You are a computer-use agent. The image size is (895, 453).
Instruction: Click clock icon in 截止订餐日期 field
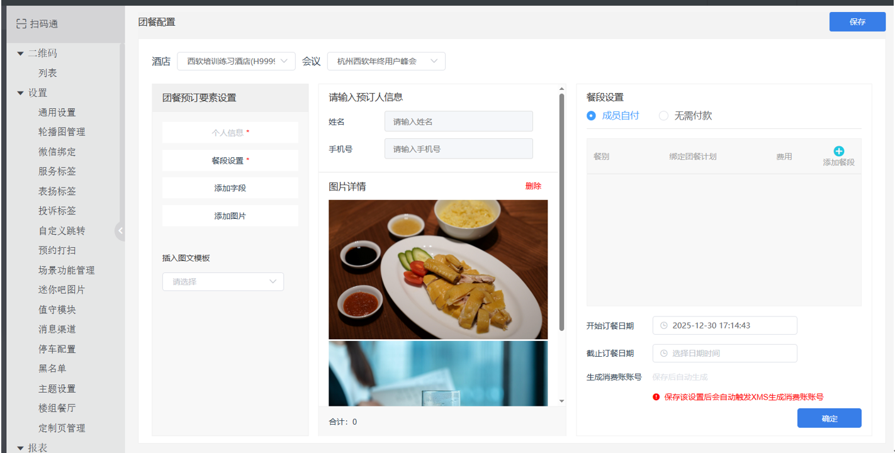(663, 354)
